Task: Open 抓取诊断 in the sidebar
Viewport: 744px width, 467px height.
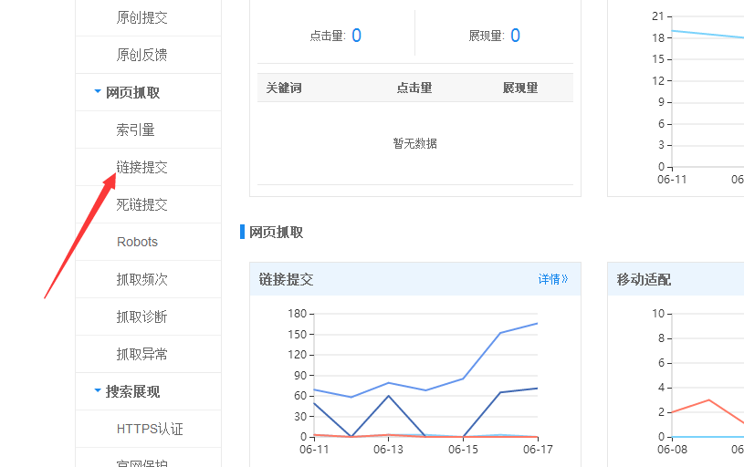Action: click(141, 317)
